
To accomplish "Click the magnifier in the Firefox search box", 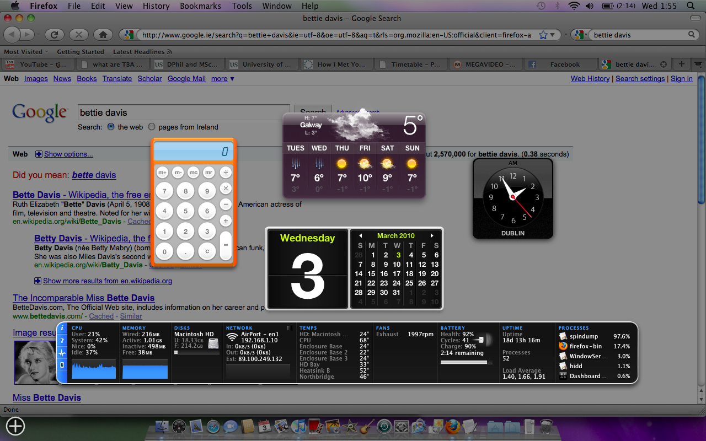I will click(692, 35).
